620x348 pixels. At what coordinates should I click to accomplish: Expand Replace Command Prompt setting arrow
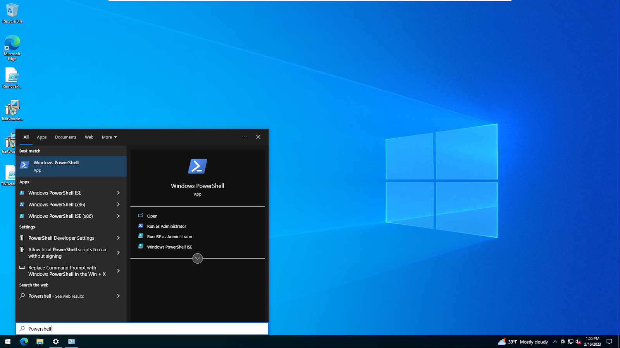118,271
